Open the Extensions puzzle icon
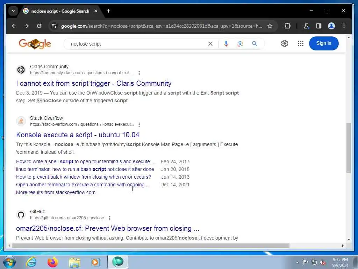The image size is (358, 269). pos(287,26)
